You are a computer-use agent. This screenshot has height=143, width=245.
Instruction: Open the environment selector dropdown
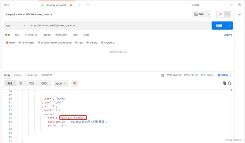point(212,5)
